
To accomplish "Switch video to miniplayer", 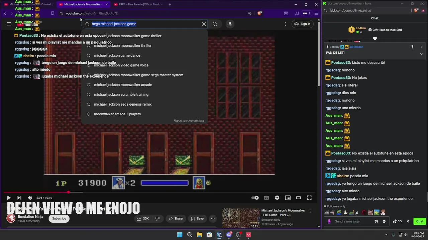I will pos(288,198).
